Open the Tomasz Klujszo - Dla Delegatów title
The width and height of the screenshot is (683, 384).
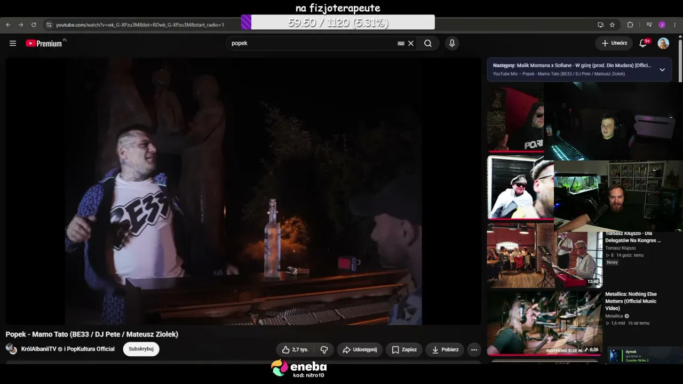[633, 237]
